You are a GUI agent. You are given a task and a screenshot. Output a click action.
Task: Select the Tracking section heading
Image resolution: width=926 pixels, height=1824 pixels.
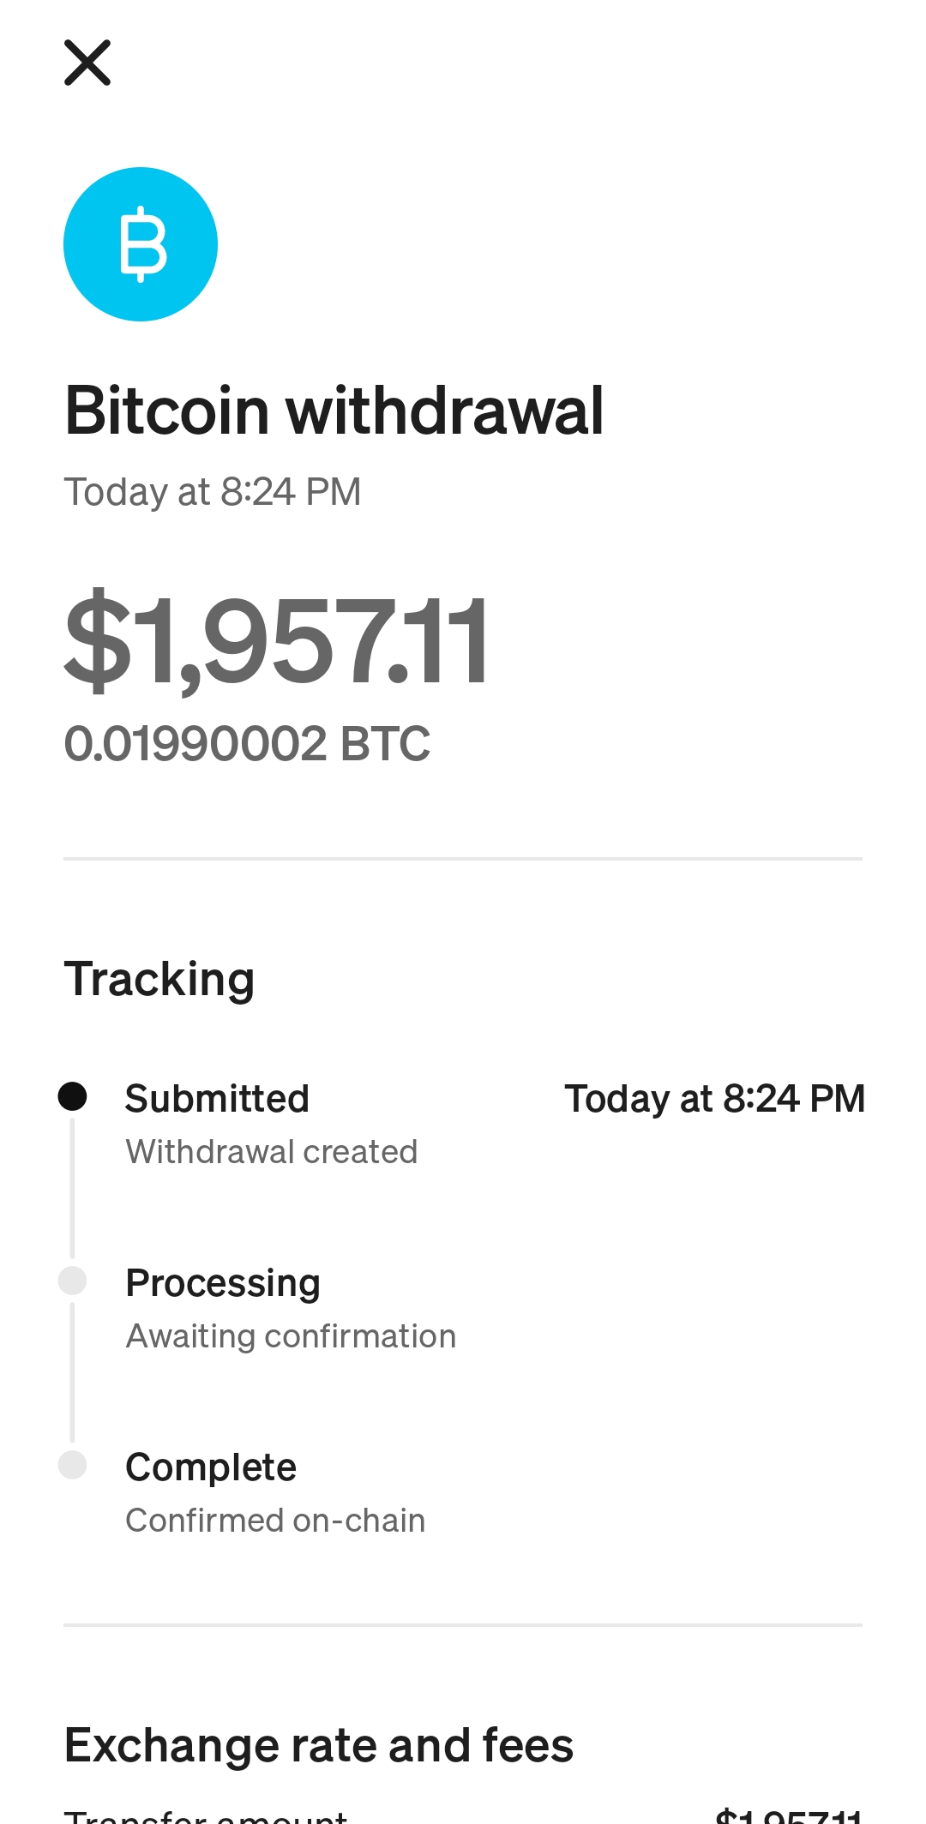click(x=159, y=979)
